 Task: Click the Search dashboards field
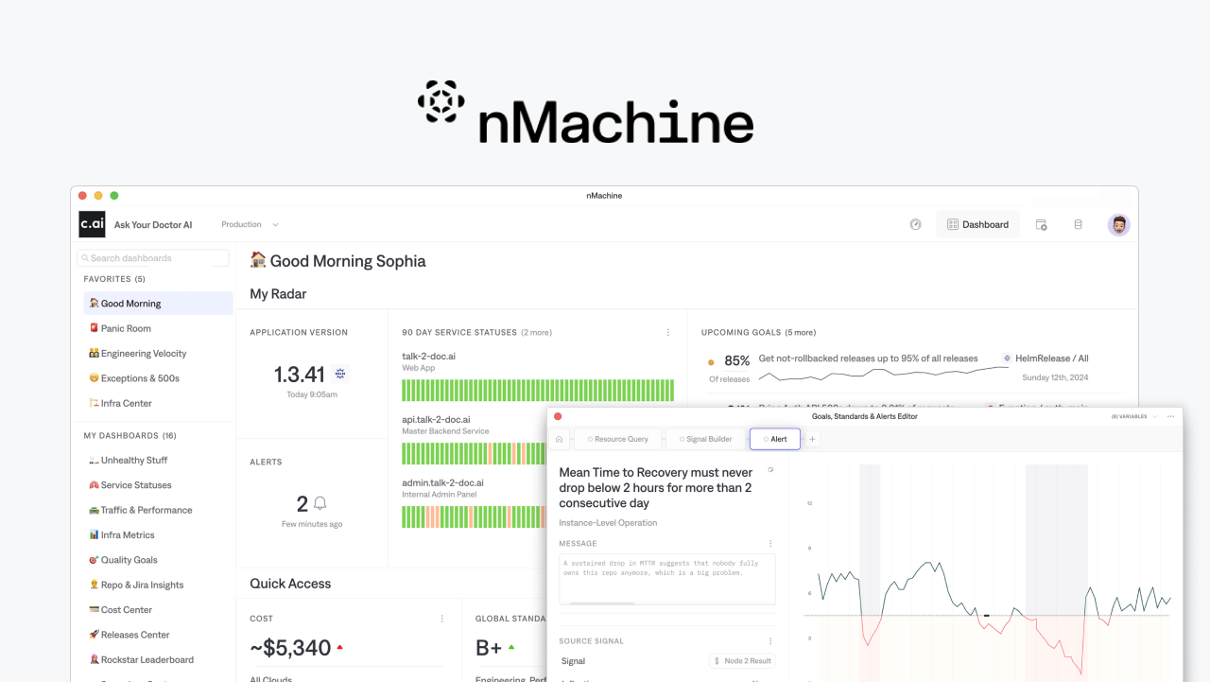(153, 258)
